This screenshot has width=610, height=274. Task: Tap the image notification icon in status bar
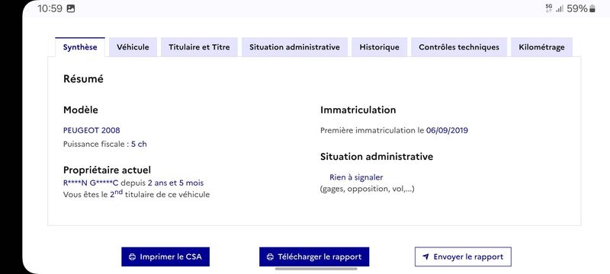coord(71,8)
